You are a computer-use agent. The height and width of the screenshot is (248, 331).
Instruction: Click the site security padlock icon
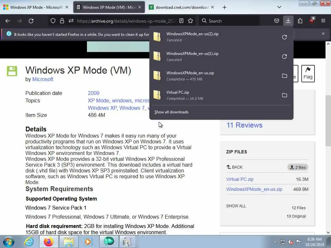click(x=62, y=21)
